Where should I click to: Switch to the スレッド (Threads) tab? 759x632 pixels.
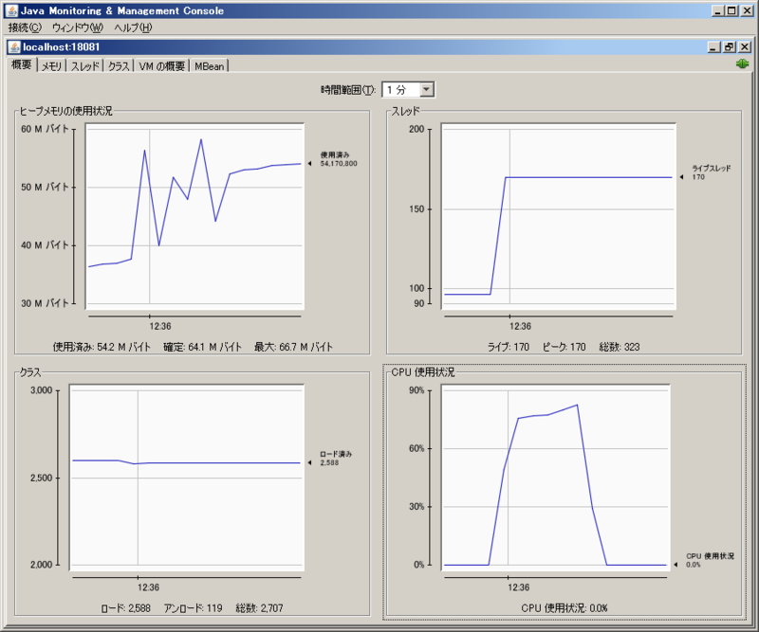tap(84, 66)
